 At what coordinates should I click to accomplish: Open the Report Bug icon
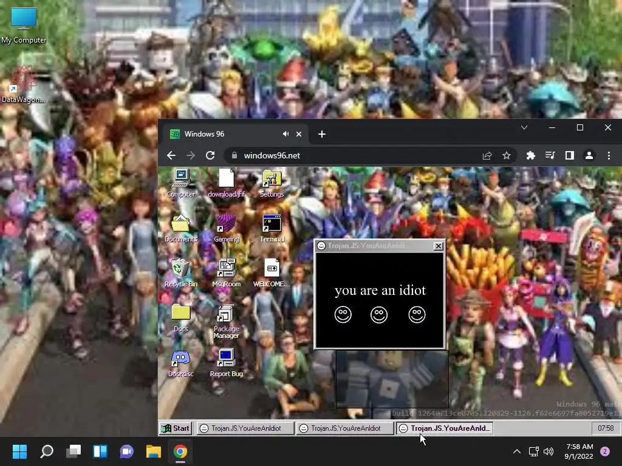pos(227,363)
